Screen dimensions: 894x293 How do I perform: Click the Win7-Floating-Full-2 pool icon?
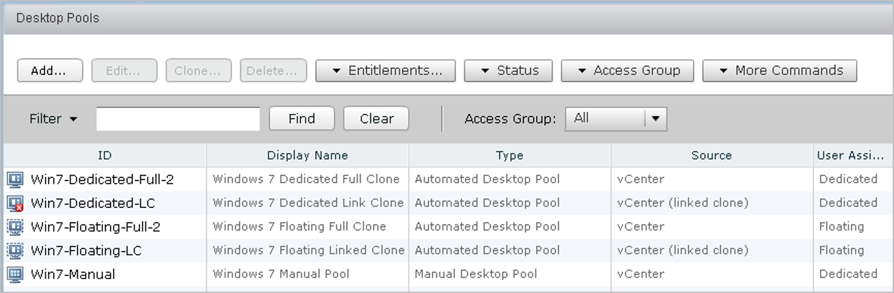coord(15,226)
